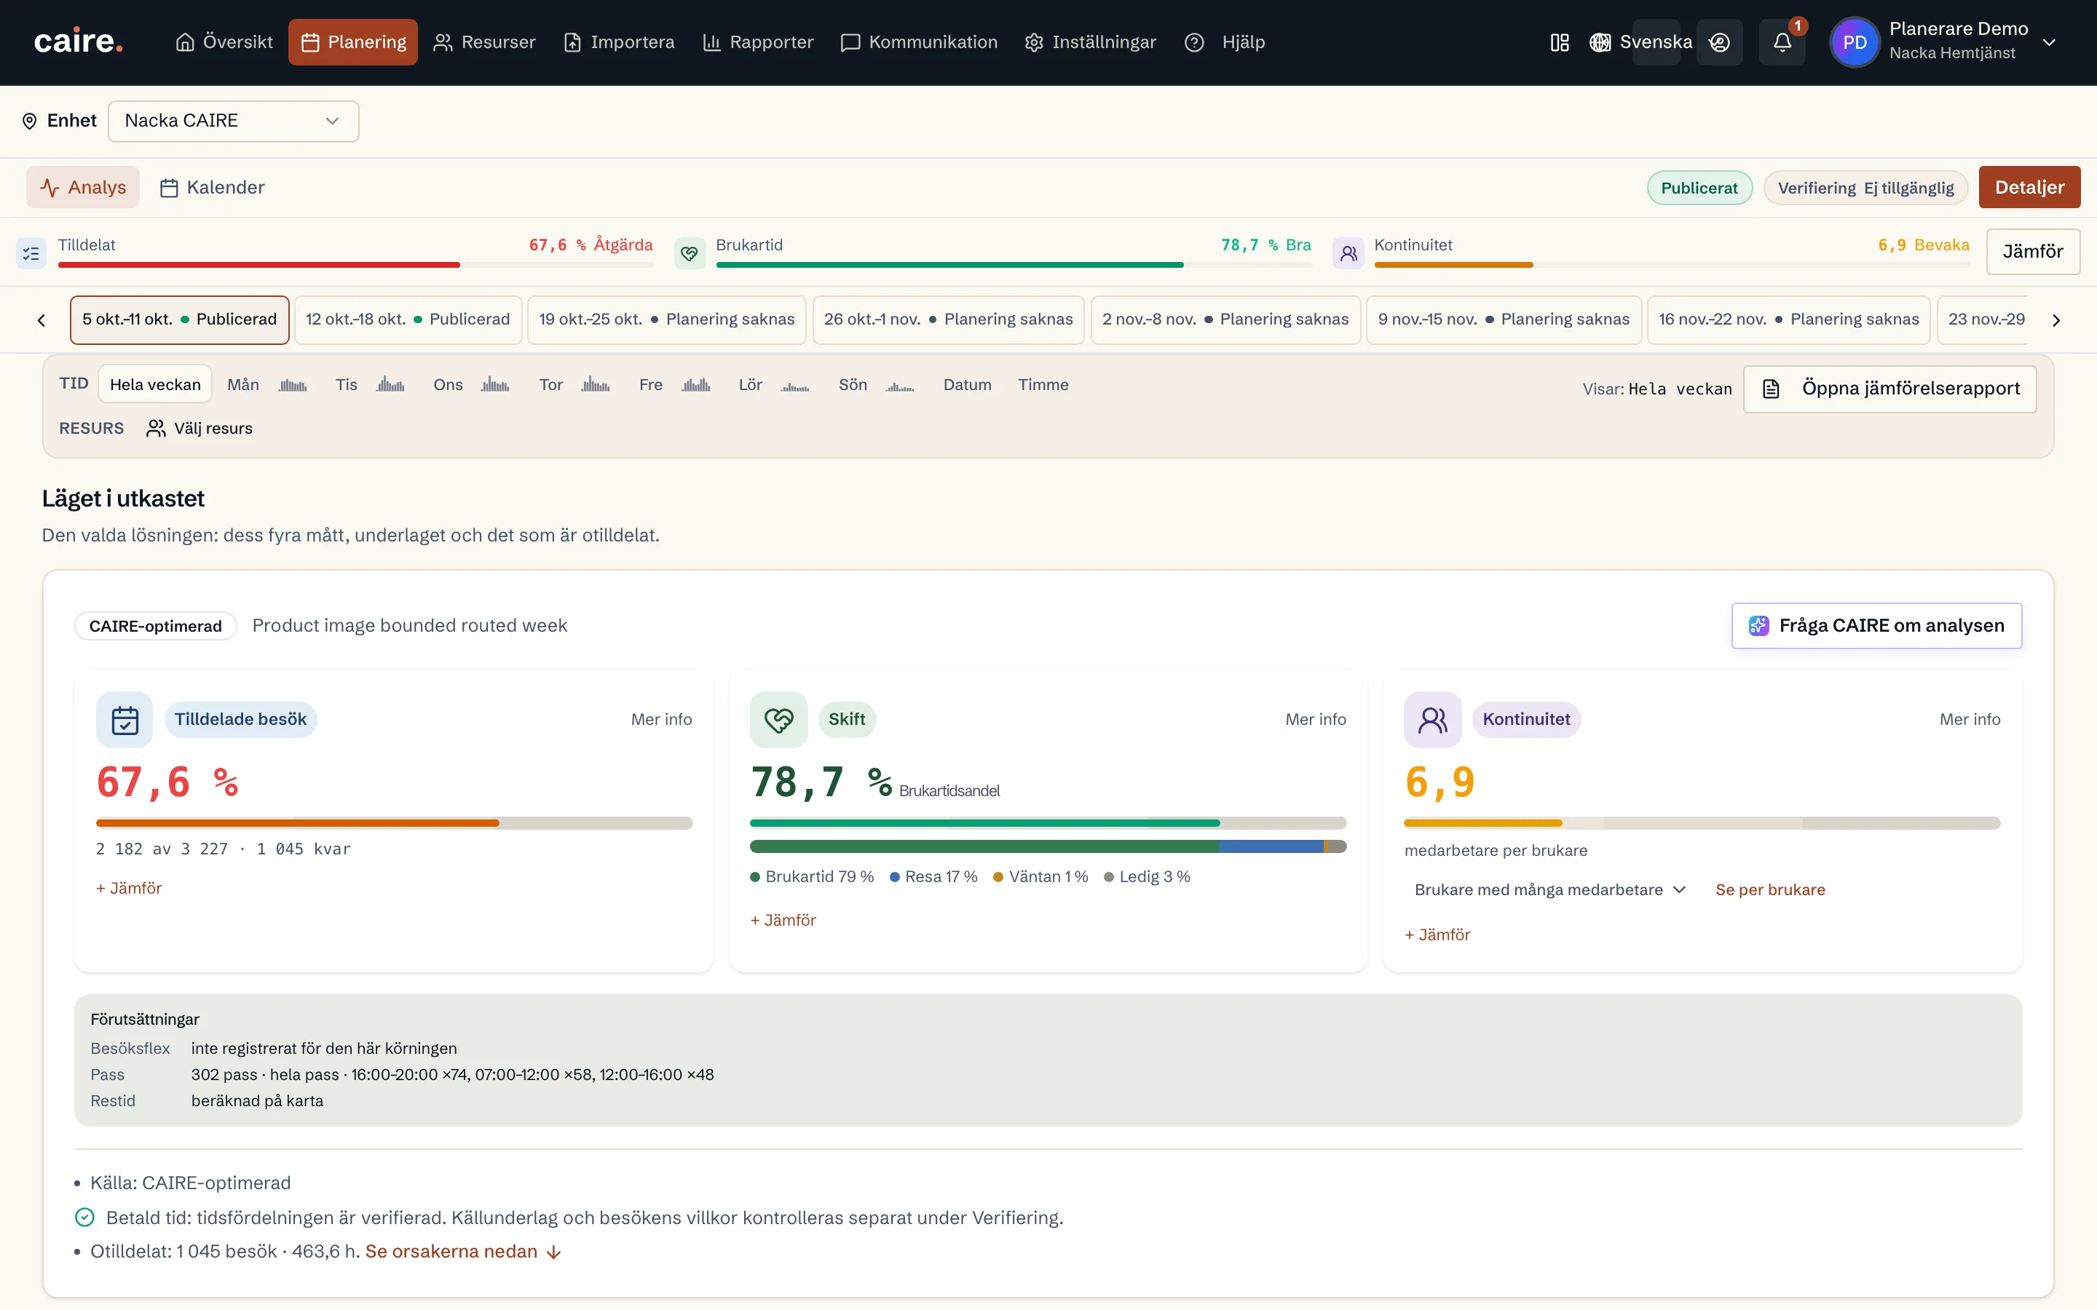Open Öppna jämförelserapport
Viewport: 2097px width, 1310px height.
(x=1890, y=389)
